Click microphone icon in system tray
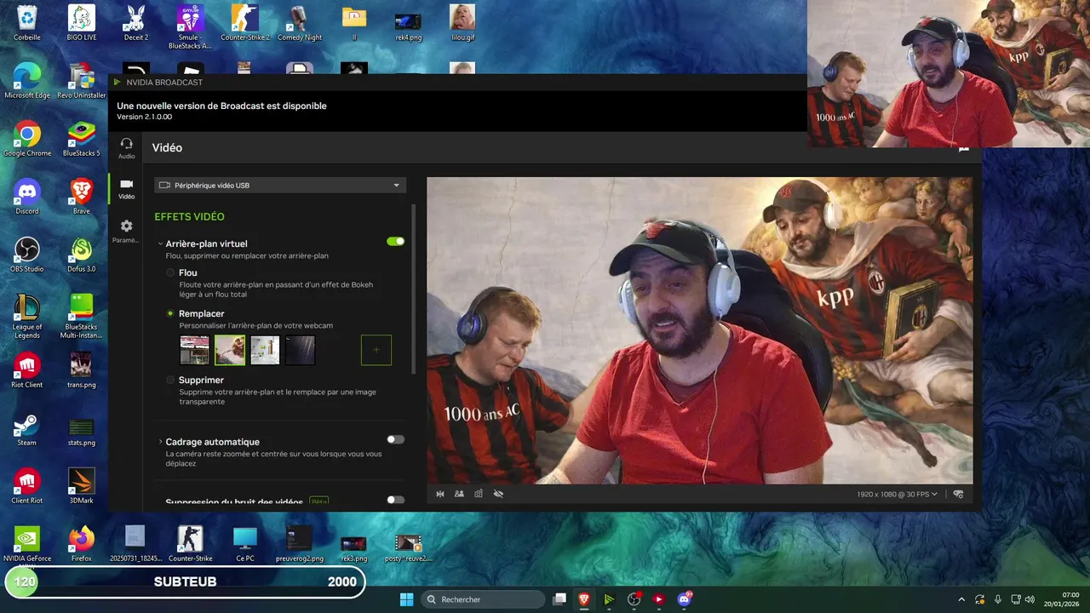This screenshot has width=1090, height=613. [x=998, y=599]
